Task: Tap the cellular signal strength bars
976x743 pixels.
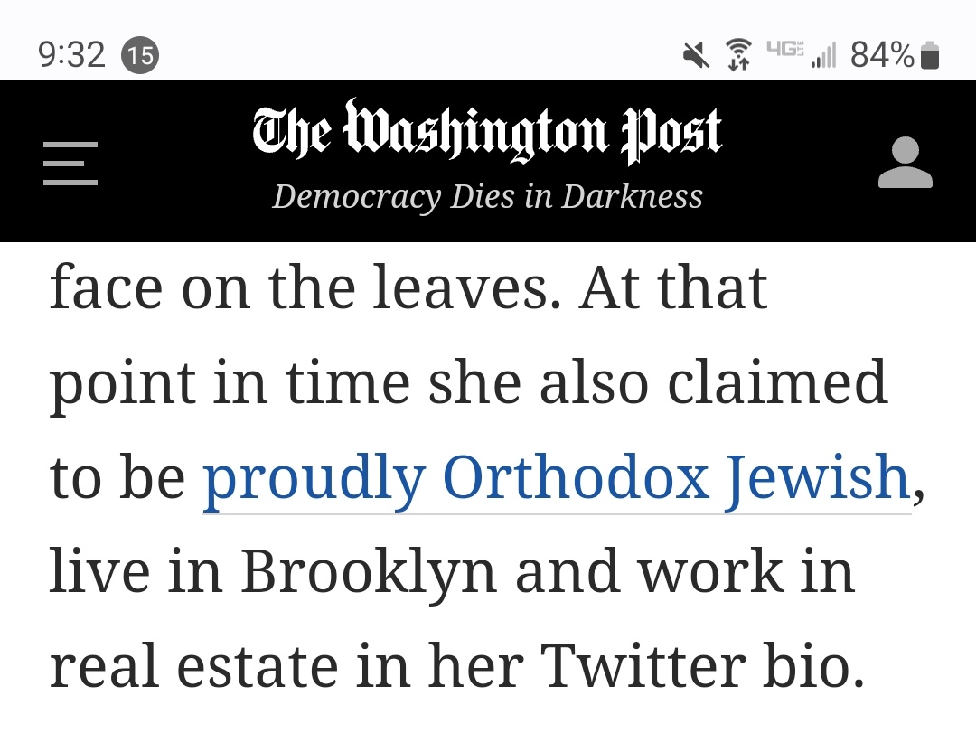Action: click(823, 55)
